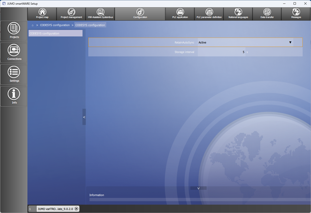
Task: Collapse the Information panel with the chevron
Action: [199, 188]
